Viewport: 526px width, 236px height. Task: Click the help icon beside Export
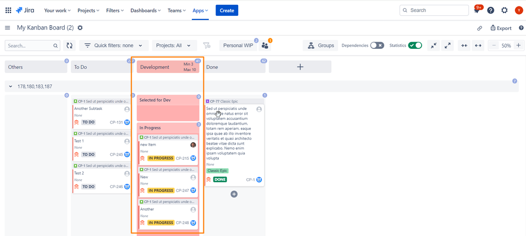[x=521, y=28]
